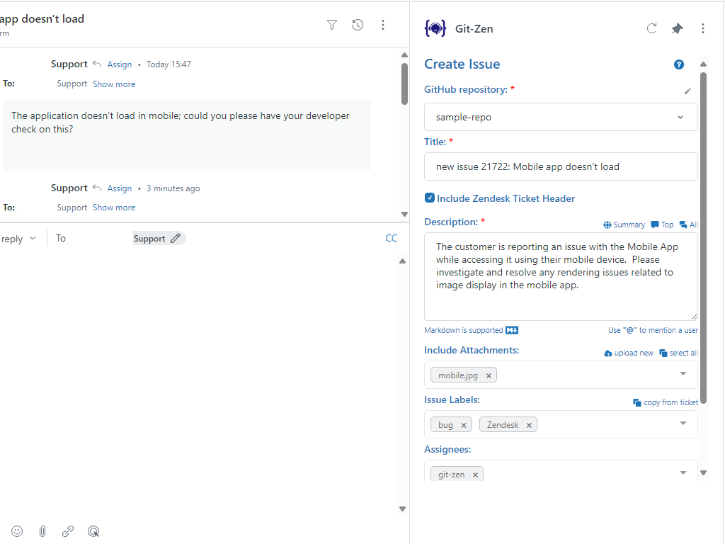The height and width of the screenshot is (544, 725).
Task: Open Git-Zen more options menu
Action: tap(703, 28)
